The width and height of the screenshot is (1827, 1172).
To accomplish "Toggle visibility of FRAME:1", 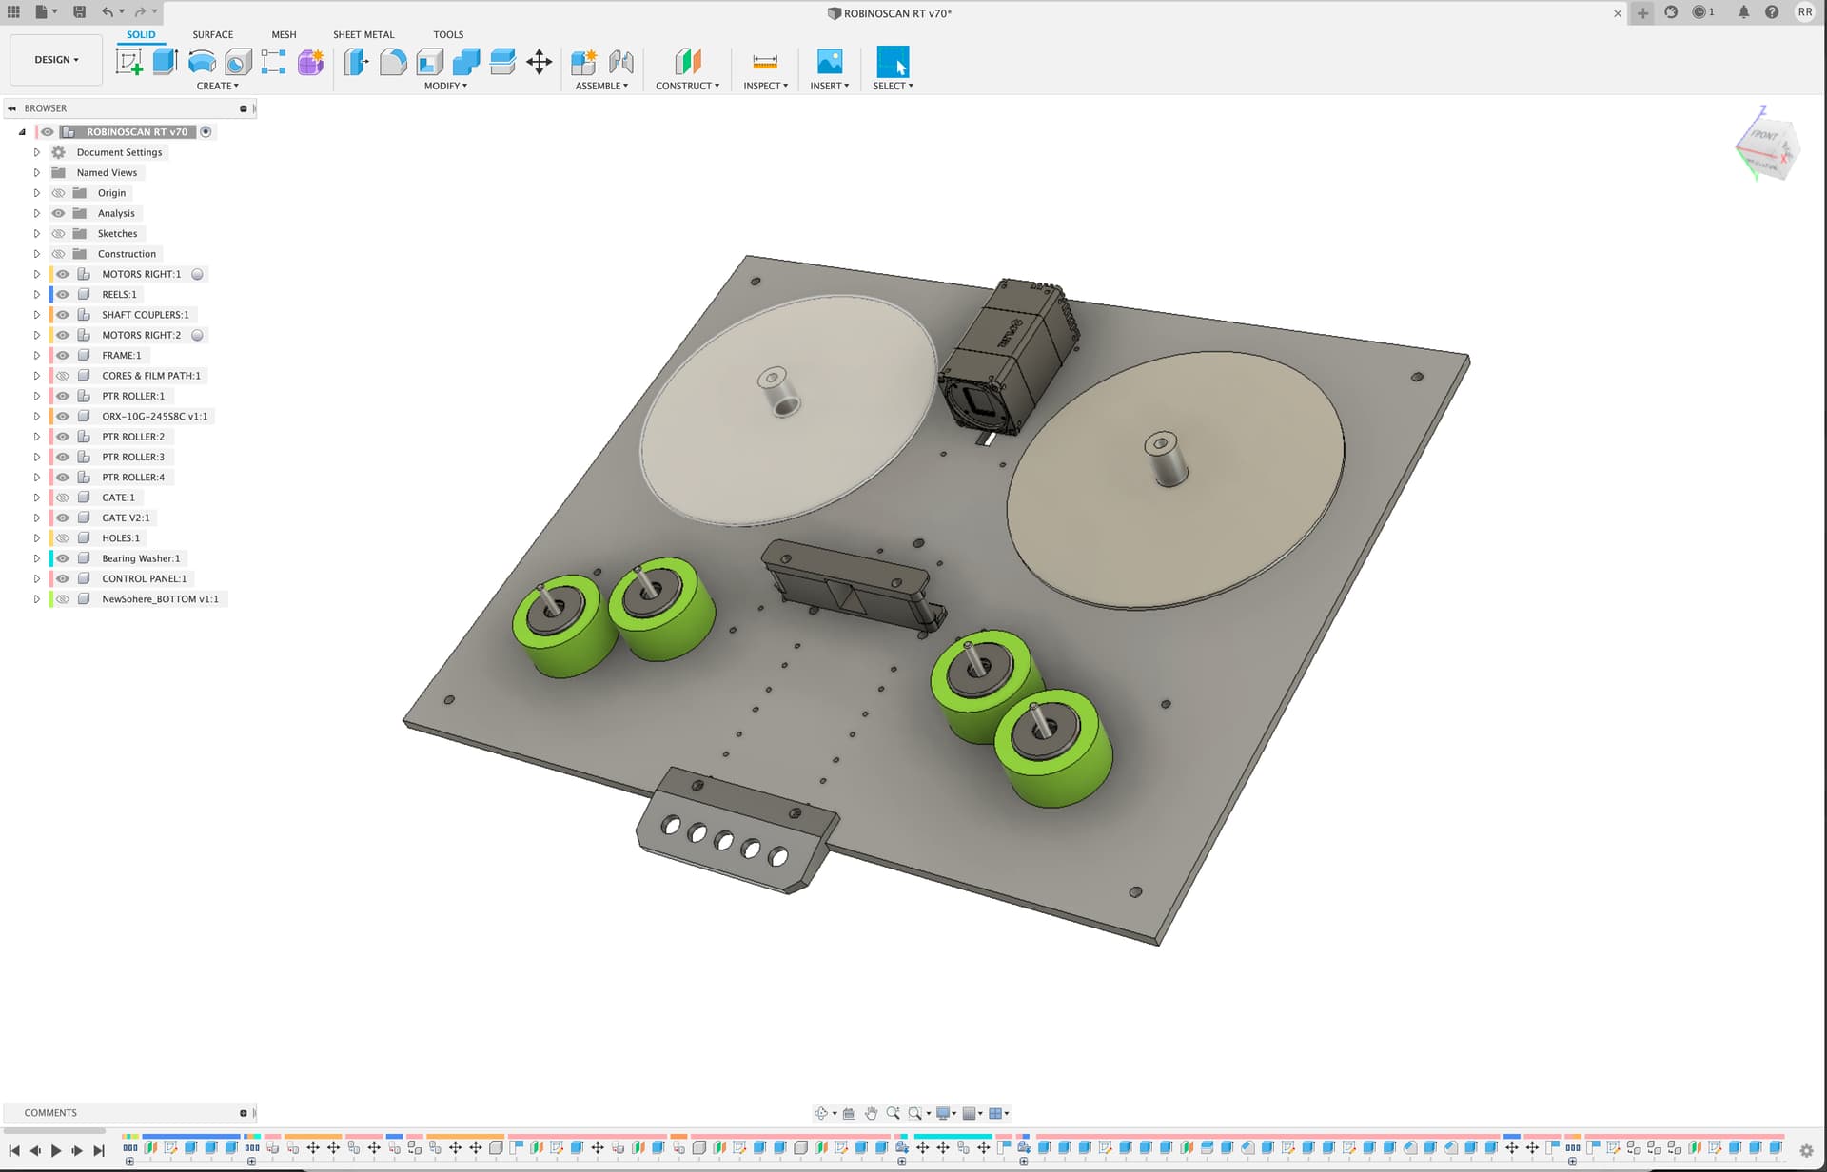I will tap(63, 355).
